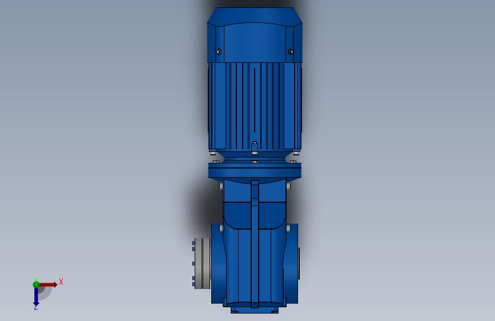Select the round mounting flange below motor
This screenshot has width=495, height=321.
pos(255,171)
